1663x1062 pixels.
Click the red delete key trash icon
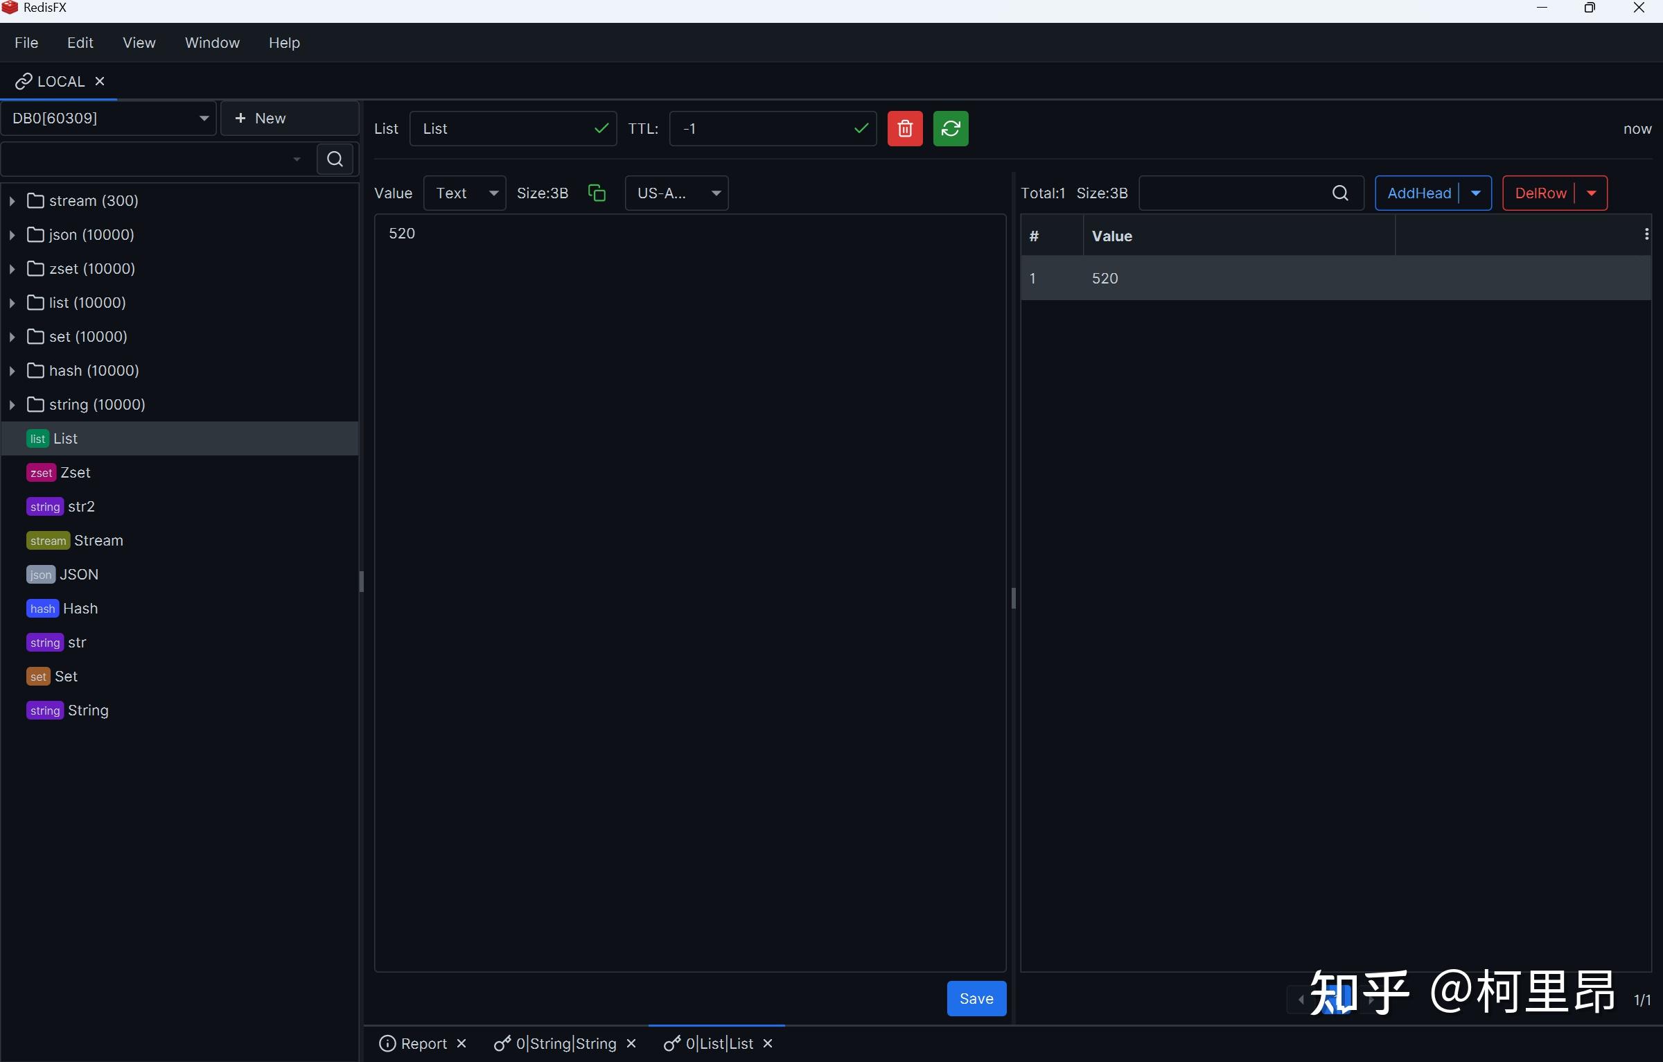(904, 128)
